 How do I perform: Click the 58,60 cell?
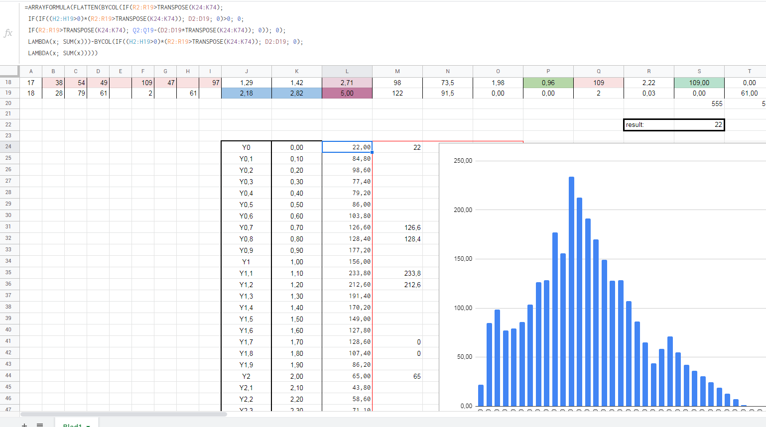click(x=347, y=399)
